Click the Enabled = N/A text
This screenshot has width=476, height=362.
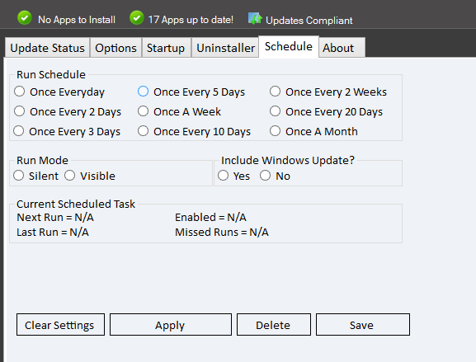tap(210, 217)
